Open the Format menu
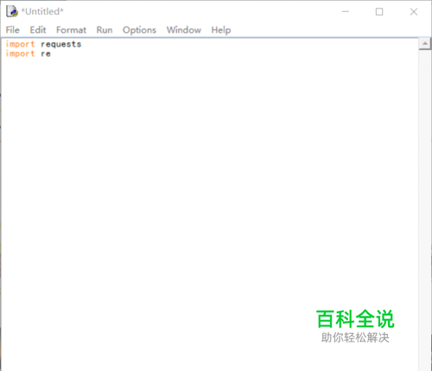 click(x=71, y=30)
